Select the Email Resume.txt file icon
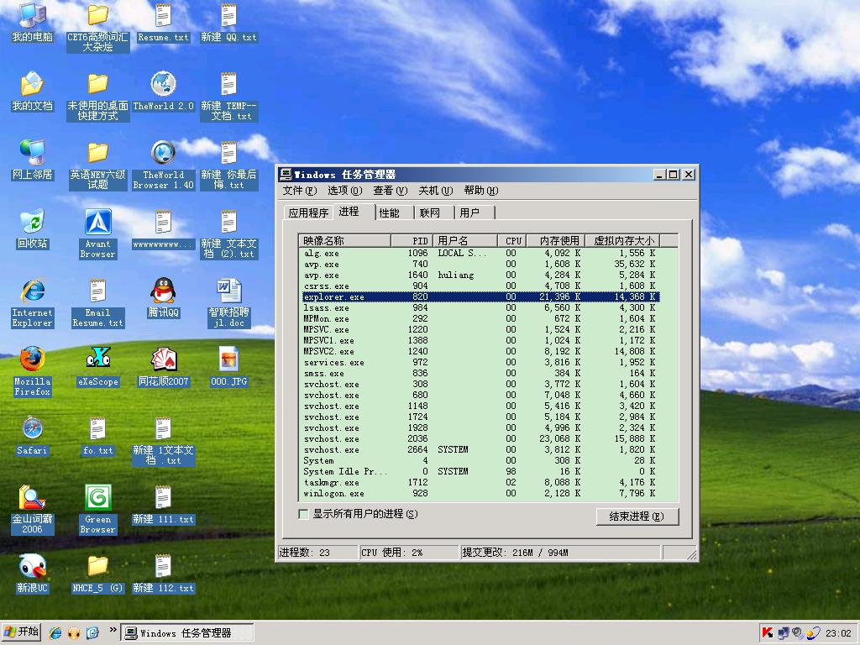 coord(98,303)
